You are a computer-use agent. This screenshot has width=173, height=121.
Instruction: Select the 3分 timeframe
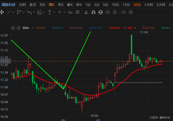[97, 5]
